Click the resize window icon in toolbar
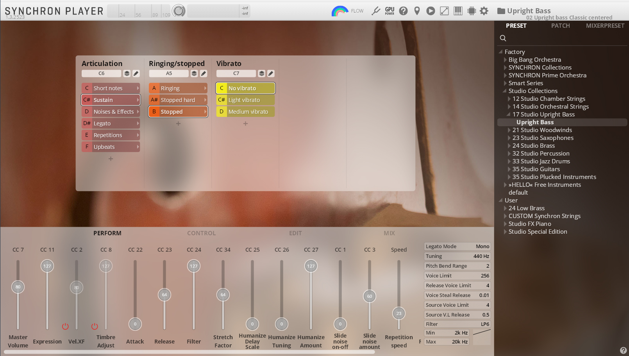Viewport: 629px width, 356px height. [444, 11]
